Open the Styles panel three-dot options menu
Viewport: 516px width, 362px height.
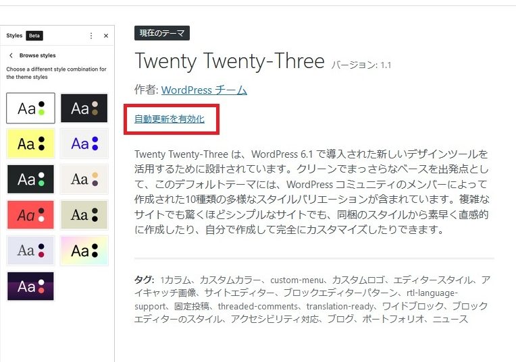[91, 36]
